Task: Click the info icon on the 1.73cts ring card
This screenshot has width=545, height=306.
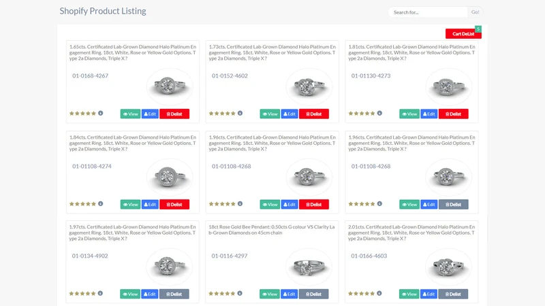Action: click(240, 113)
